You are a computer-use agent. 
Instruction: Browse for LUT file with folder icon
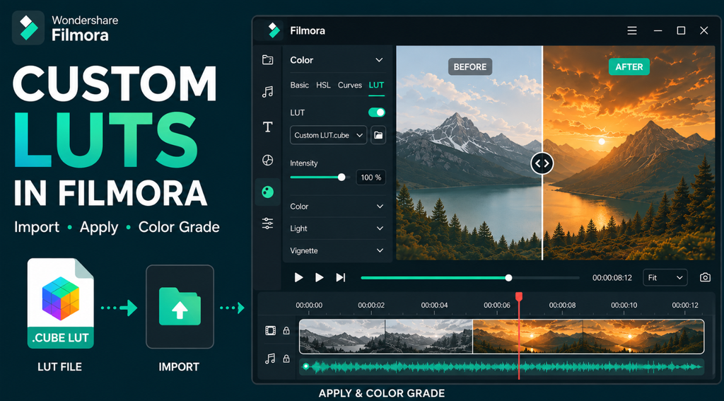(x=378, y=135)
